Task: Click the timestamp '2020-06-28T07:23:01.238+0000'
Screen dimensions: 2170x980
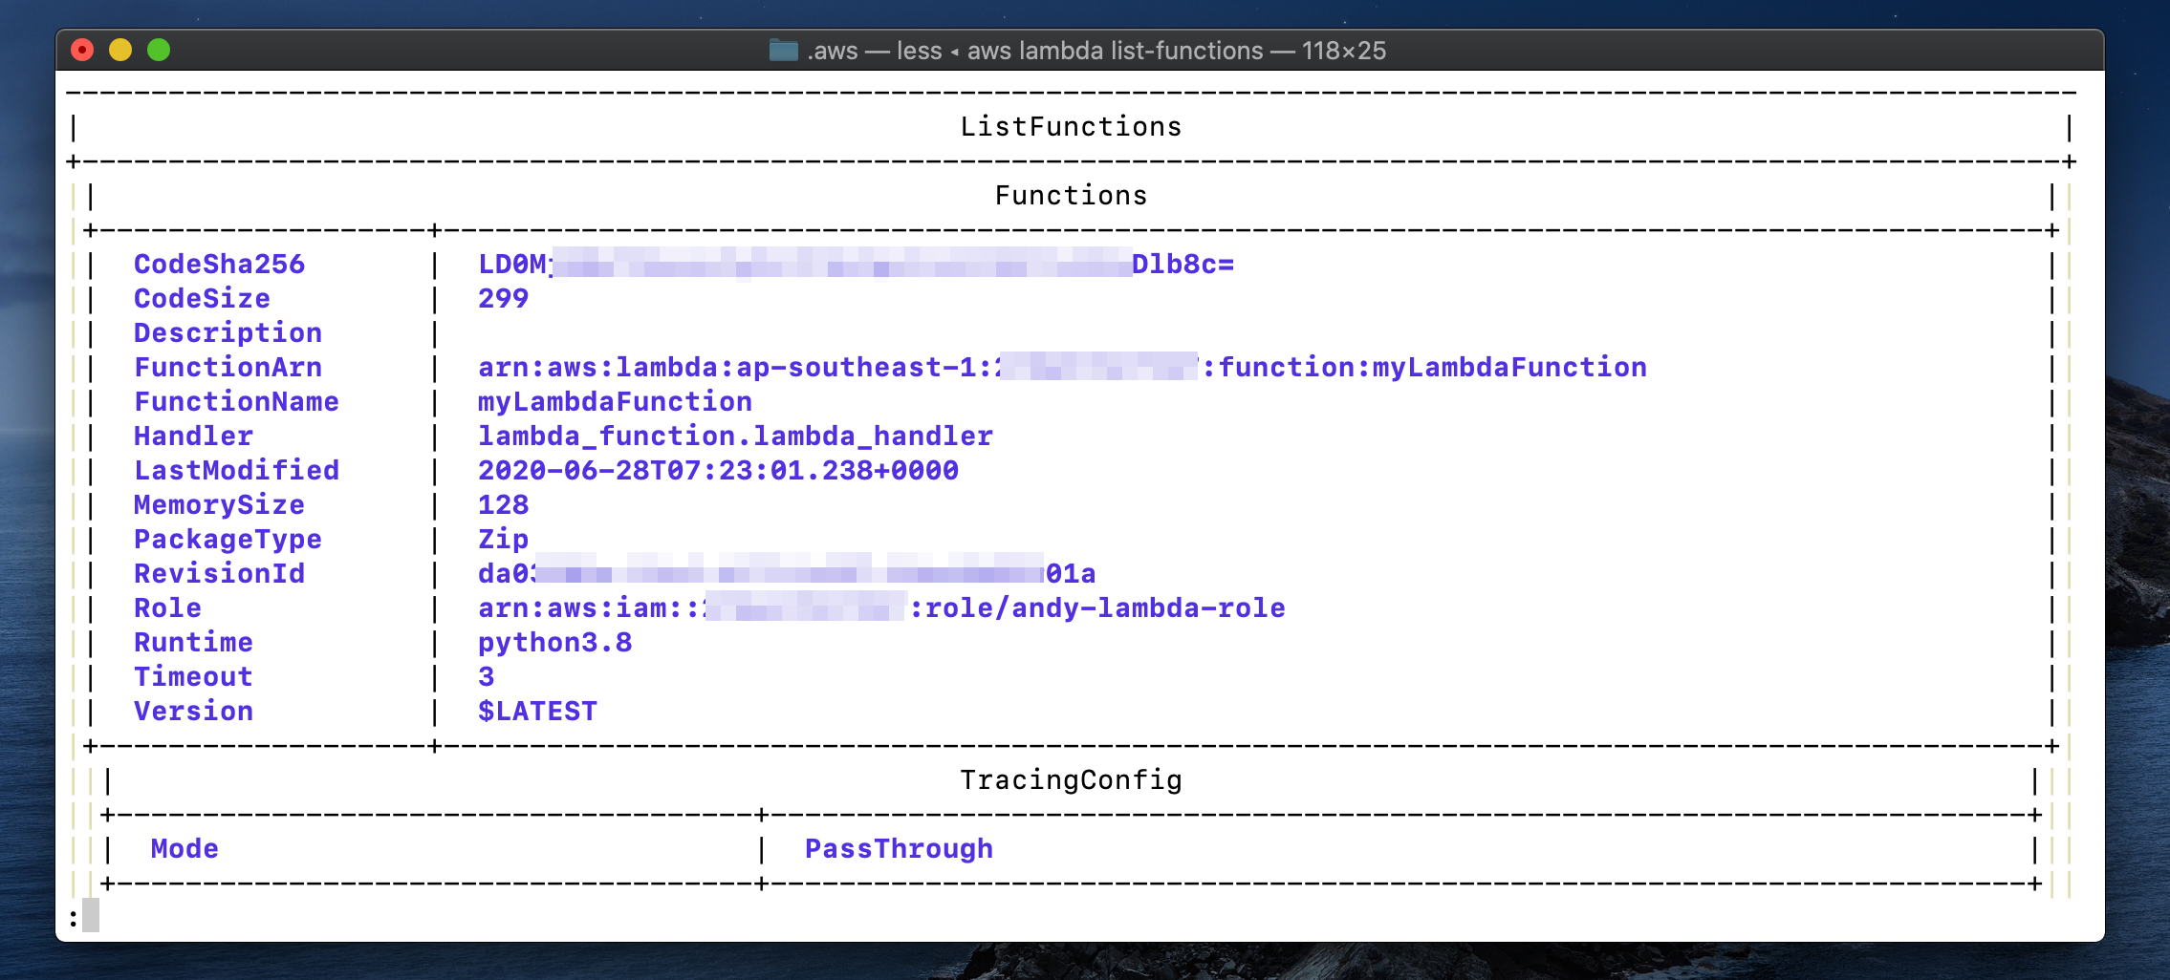Action: (718, 471)
